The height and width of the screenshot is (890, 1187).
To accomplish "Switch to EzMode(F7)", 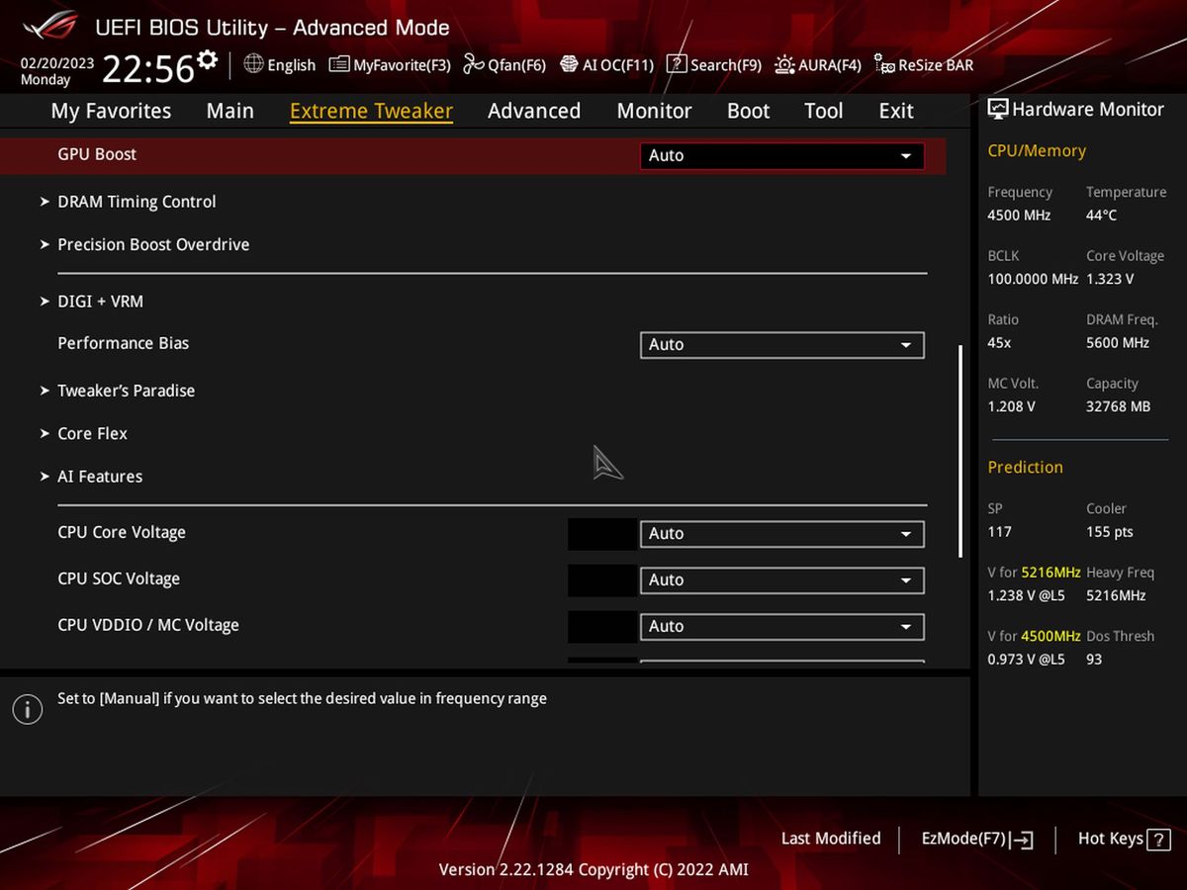I will coord(977,839).
